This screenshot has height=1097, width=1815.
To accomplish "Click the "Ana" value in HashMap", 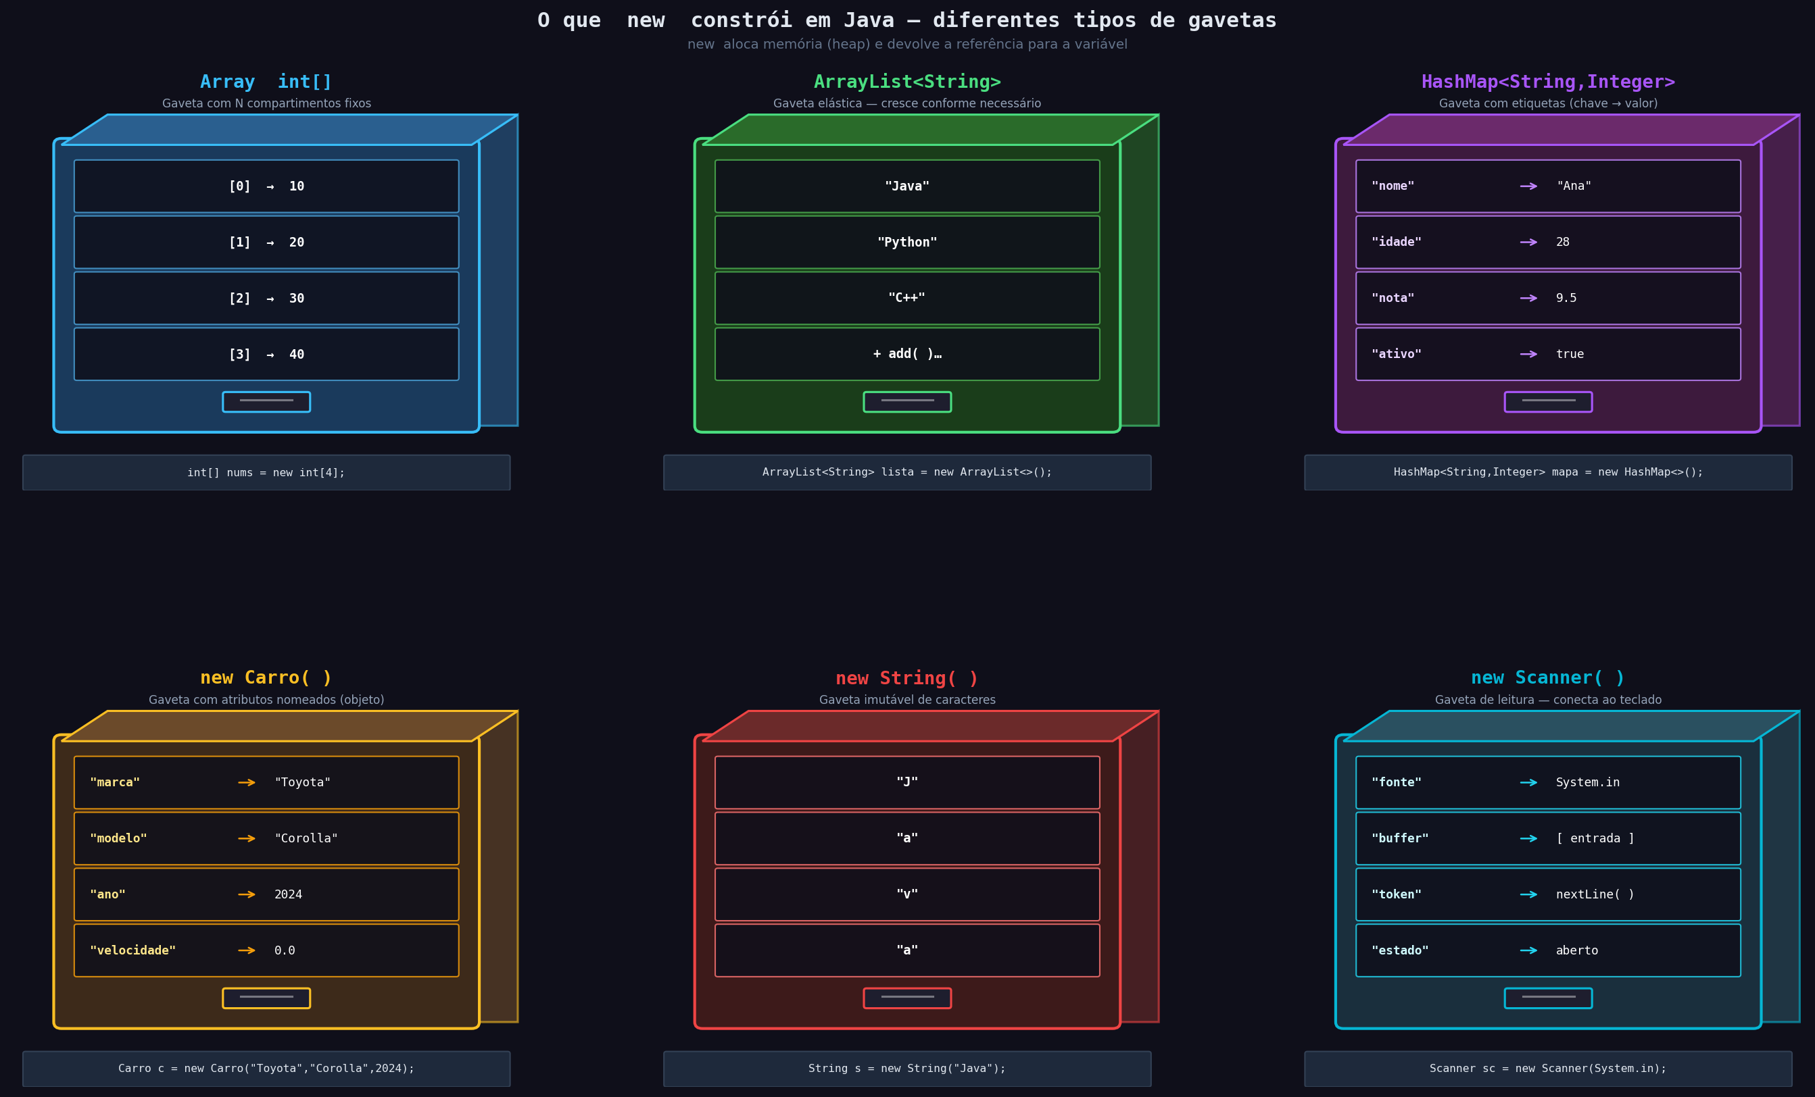I will [x=1574, y=186].
